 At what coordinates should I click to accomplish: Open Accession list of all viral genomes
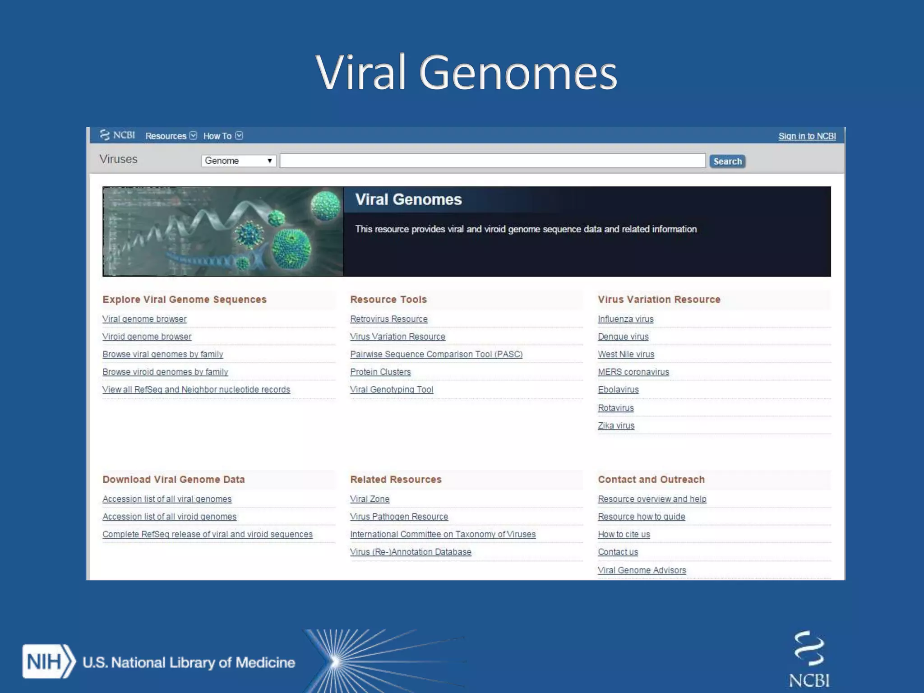tap(166, 499)
